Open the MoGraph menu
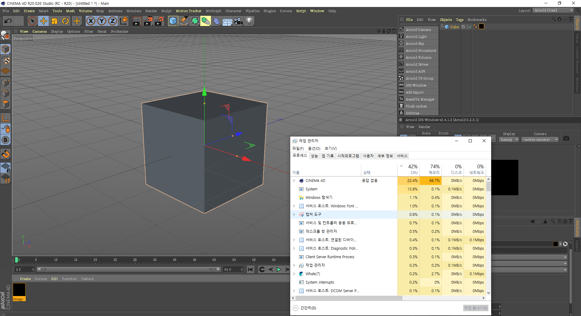This screenshot has height=316, width=581. click(213, 11)
